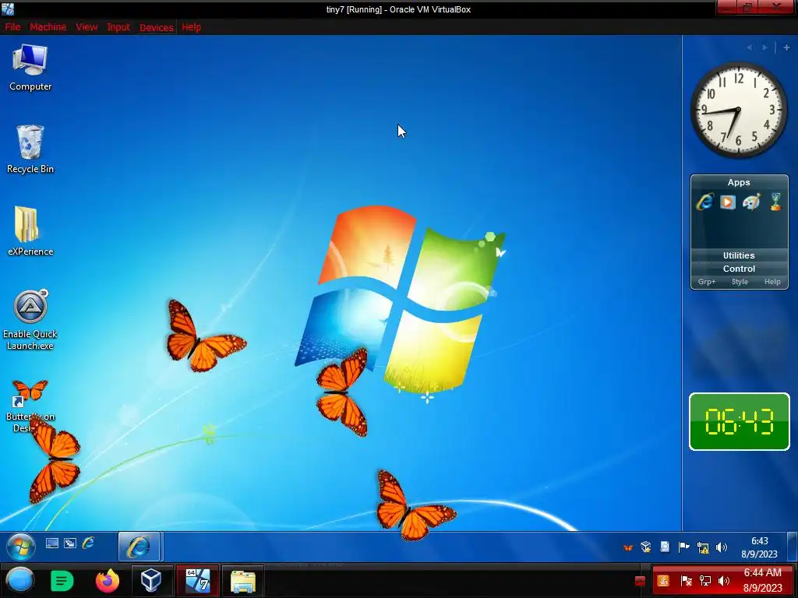
Task: Click the sidebar next page arrow
Action: tap(764, 47)
